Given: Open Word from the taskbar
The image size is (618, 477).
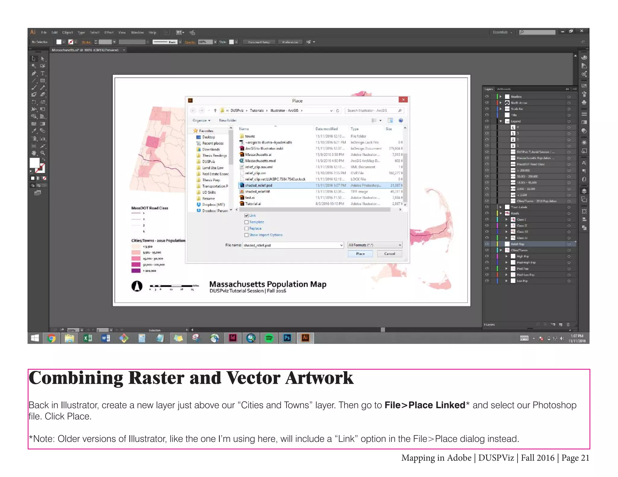Looking at the screenshot, I should (106, 338).
